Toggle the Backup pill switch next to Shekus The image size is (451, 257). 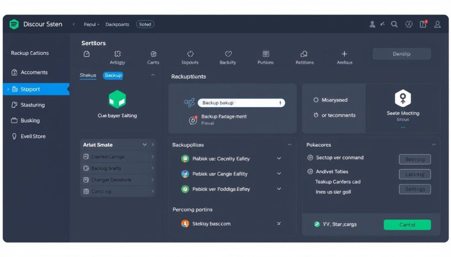pos(113,76)
